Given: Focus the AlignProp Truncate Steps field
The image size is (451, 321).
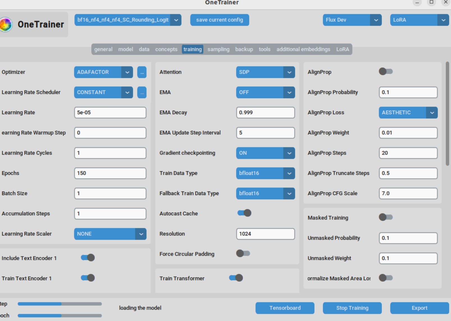Looking at the screenshot, I should 408,173.
